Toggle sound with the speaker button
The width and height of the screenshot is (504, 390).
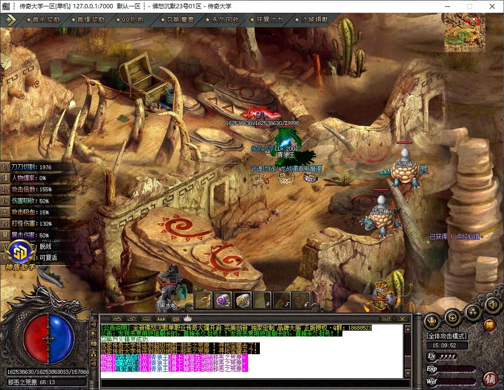(x=492, y=304)
